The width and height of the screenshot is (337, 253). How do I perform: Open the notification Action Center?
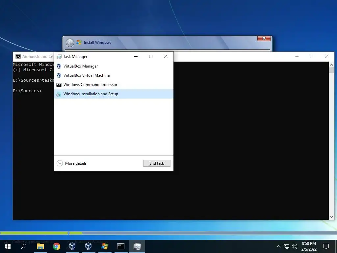point(326,246)
